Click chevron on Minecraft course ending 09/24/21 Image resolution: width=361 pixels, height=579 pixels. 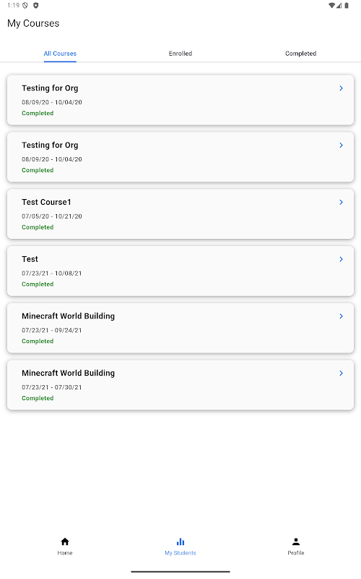(x=341, y=316)
